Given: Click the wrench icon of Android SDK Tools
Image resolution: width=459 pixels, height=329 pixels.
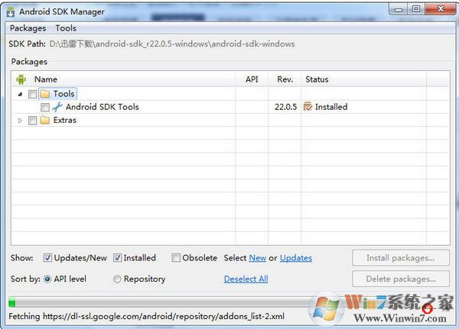Looking at the screenshot, I should coord(57,107).
